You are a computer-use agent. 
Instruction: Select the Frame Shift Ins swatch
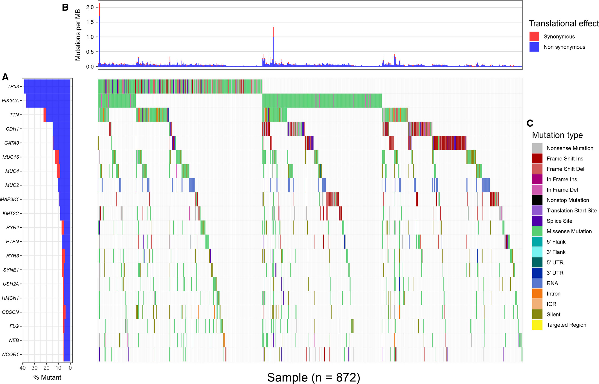coord(537,159)
